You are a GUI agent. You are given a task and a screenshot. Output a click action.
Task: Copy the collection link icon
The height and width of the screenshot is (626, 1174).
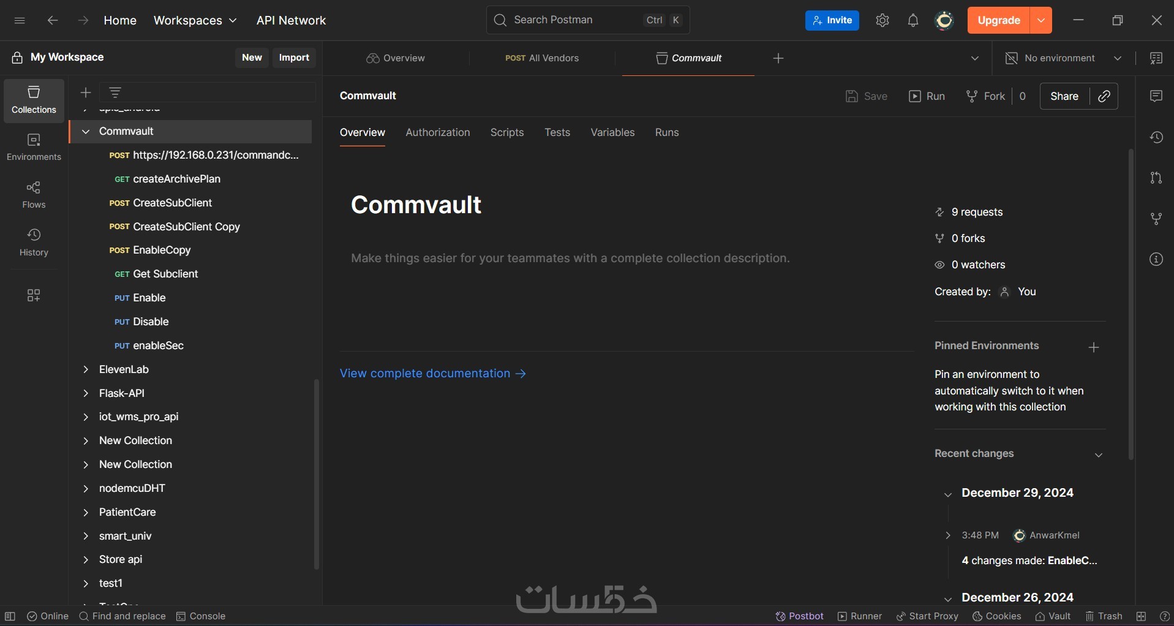point(1104,96)
